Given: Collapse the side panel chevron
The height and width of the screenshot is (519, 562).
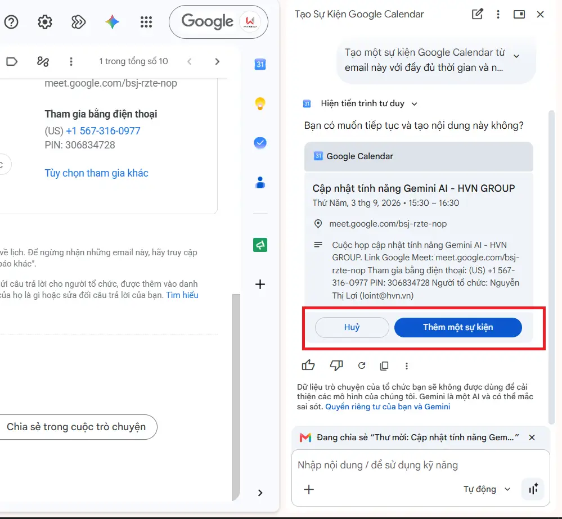Looking at the screenshot, I should (x=260, y=493).
